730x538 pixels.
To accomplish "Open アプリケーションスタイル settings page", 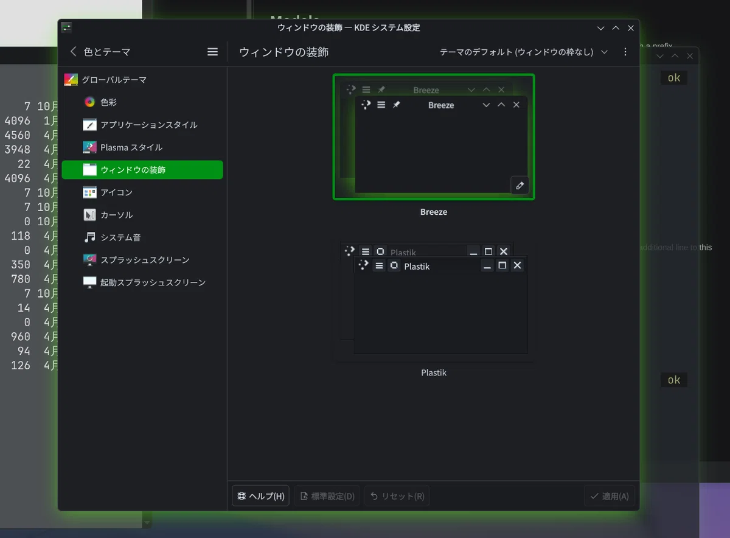I will click(142, 125).
